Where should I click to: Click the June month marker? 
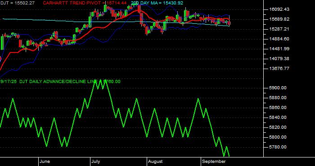point(45,162)
